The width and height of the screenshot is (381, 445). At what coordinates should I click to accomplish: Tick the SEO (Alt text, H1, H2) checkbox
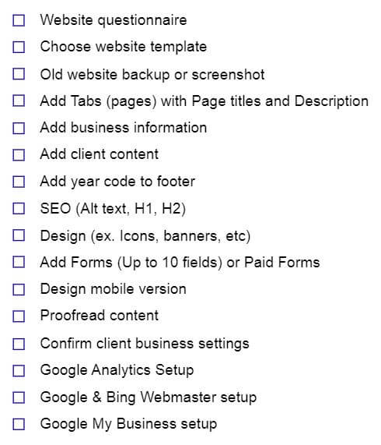[19, 208]
